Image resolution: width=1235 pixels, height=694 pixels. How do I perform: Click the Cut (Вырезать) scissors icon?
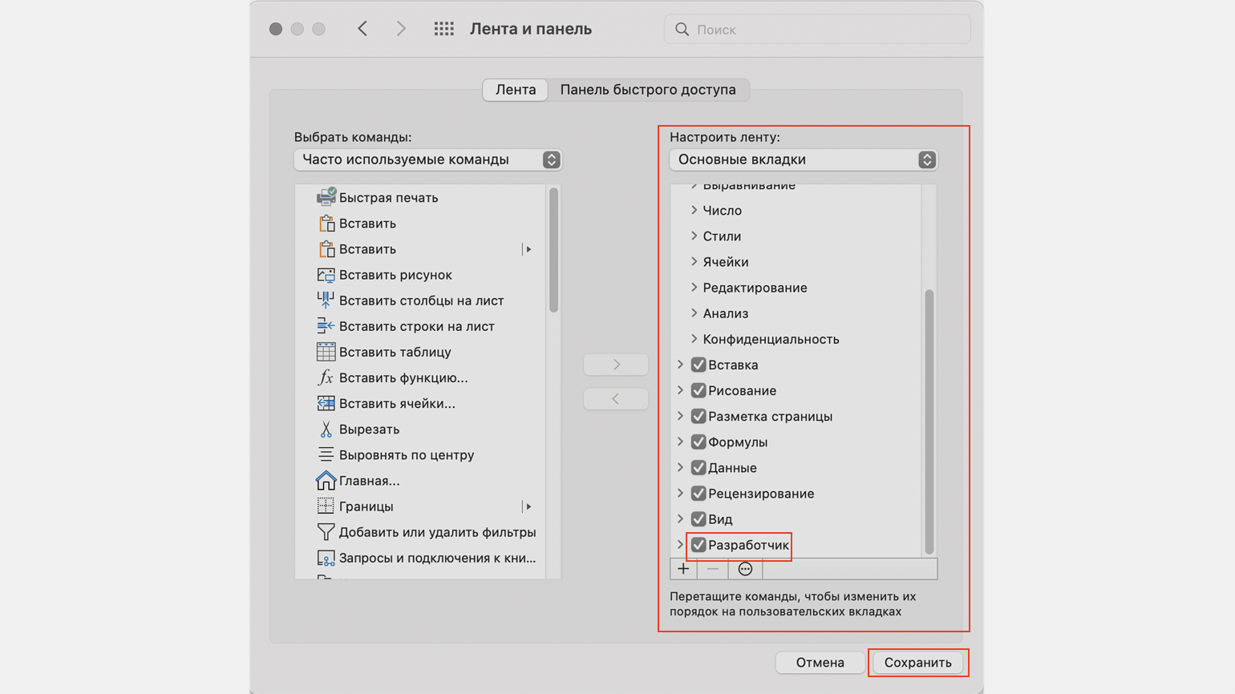click(x=326, y=430)
